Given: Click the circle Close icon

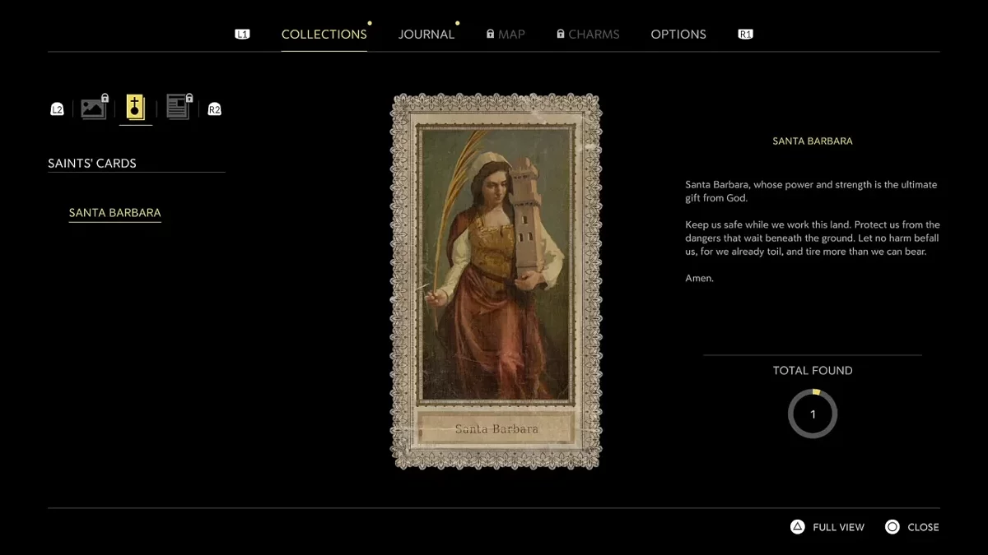Looking at the screenshot, I should (892, 527).
